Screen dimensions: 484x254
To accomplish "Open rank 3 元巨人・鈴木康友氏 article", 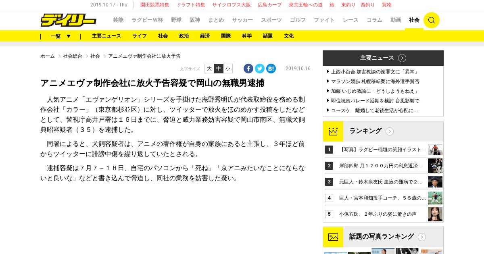I will 381,182.
